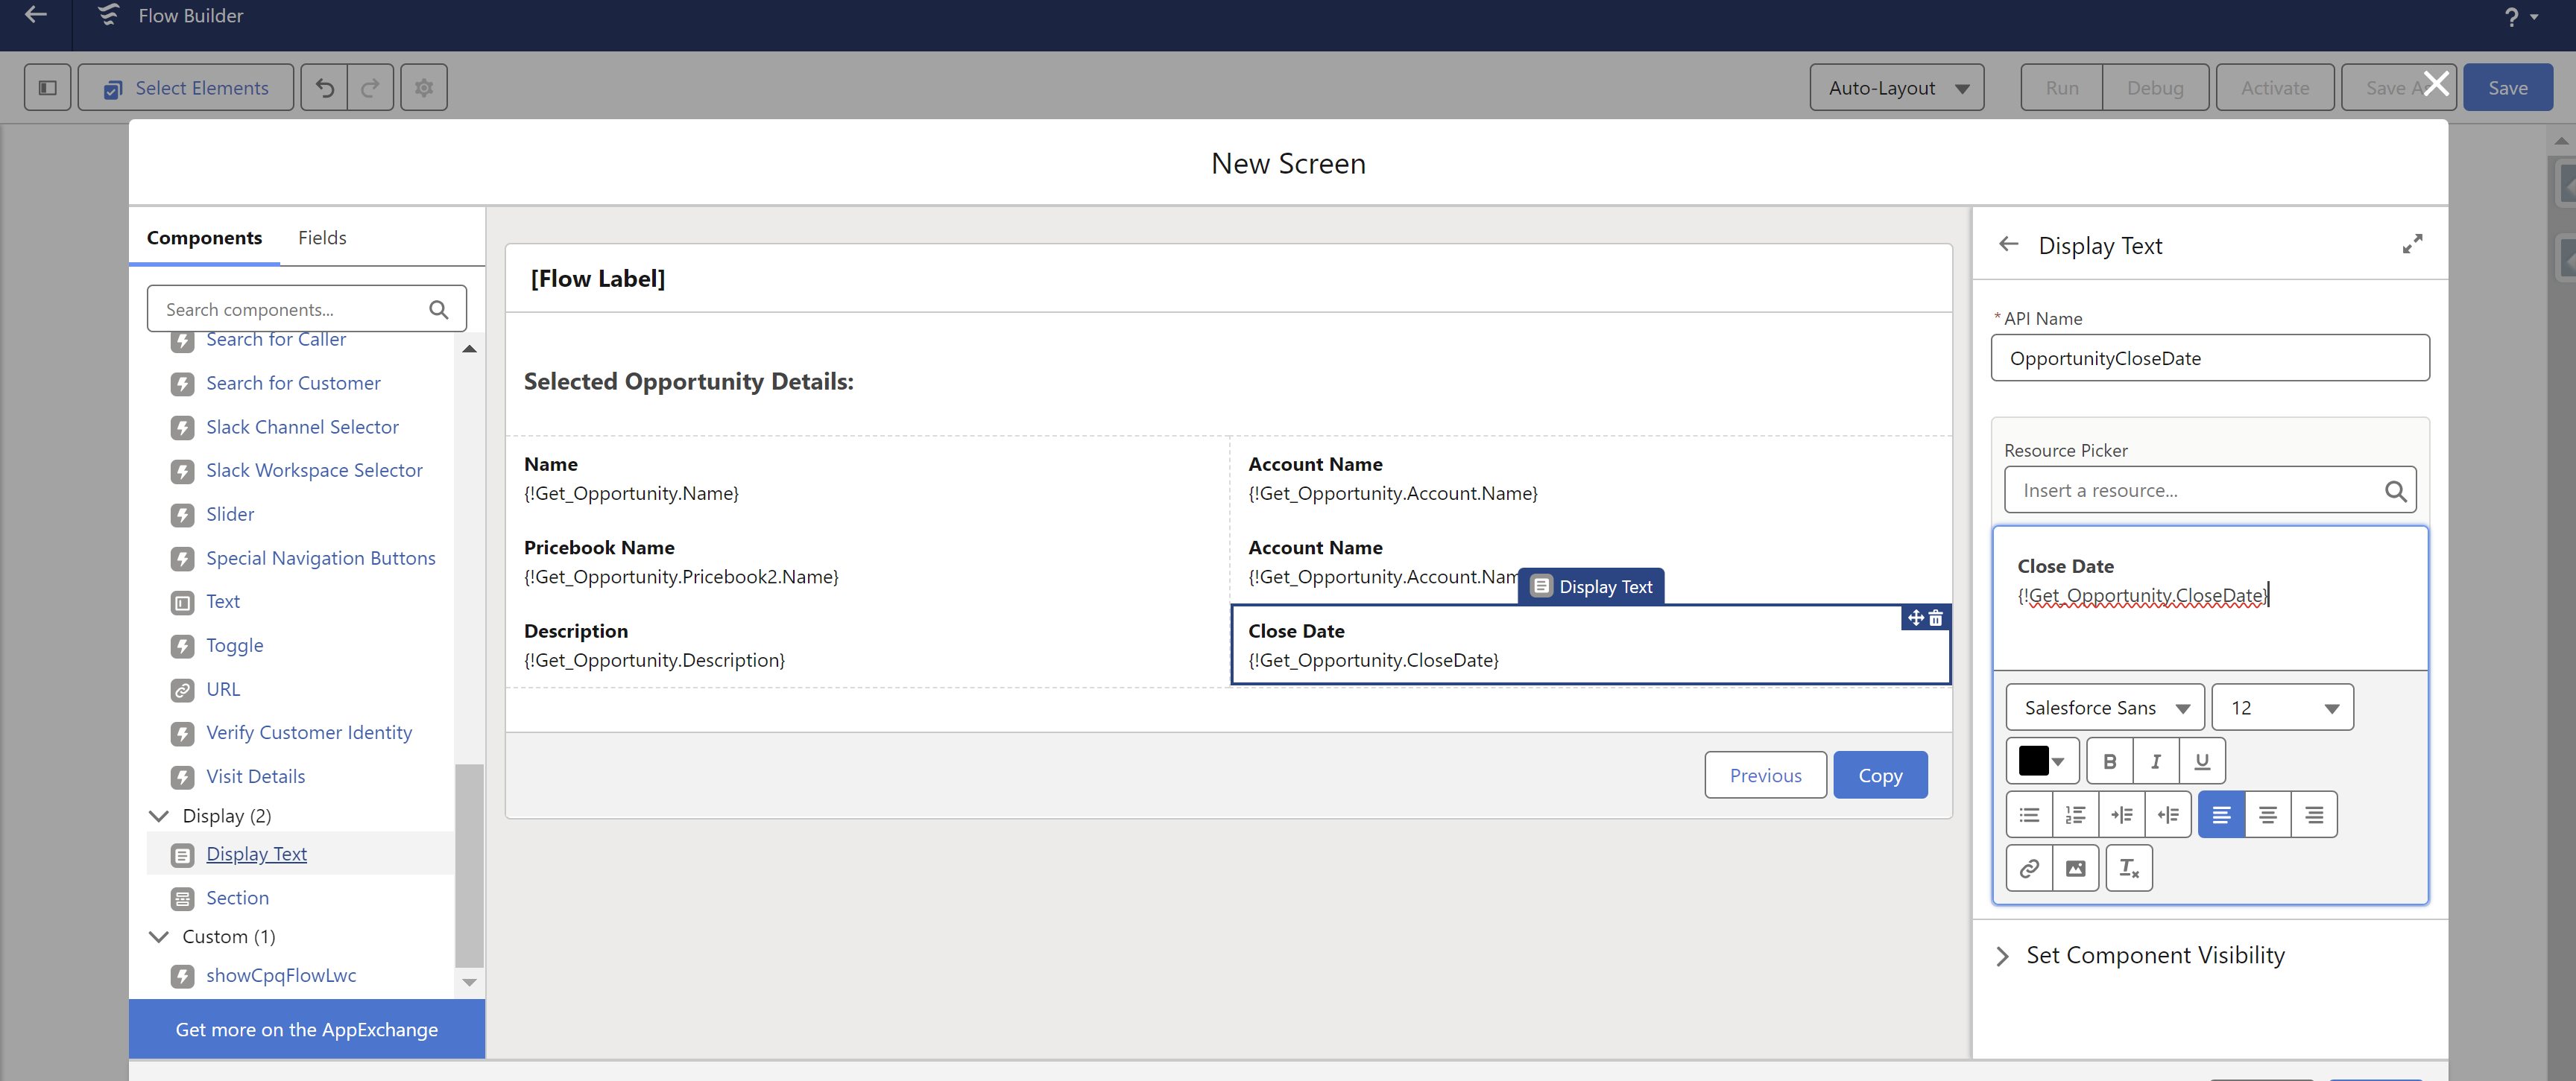The image size is (2576, 1081).
Task: Close the New Screen modal with X
Action: (x=2437, y=83)
